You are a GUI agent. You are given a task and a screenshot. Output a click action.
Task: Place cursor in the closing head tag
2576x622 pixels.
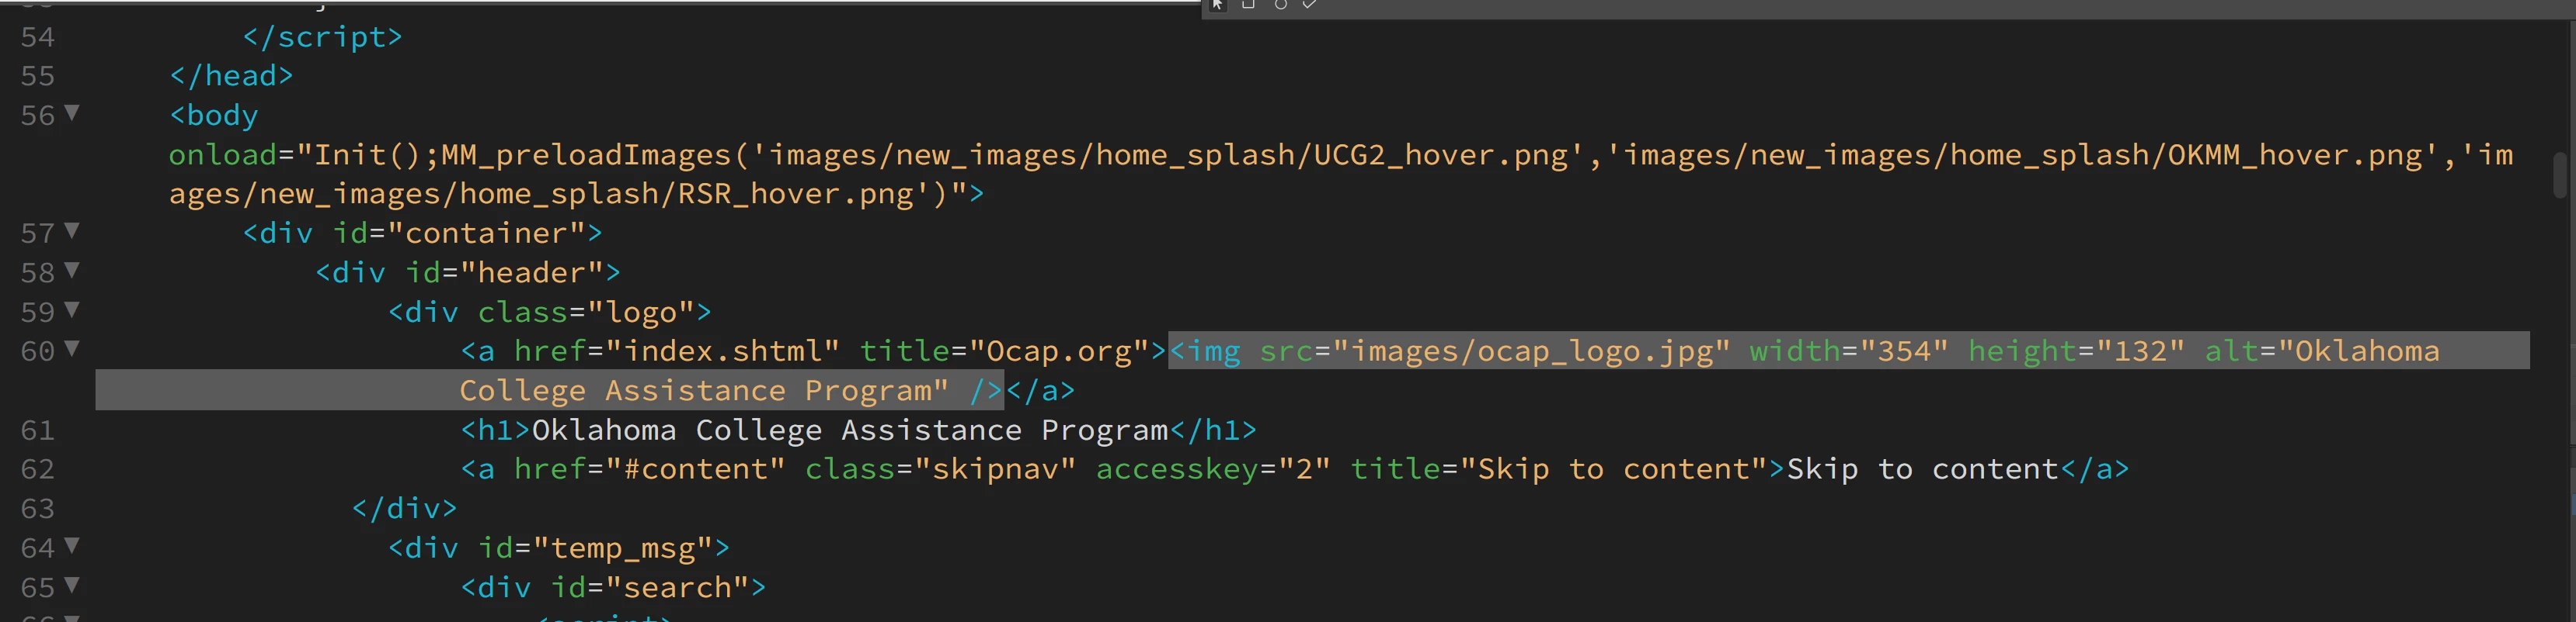coord(231,76)
